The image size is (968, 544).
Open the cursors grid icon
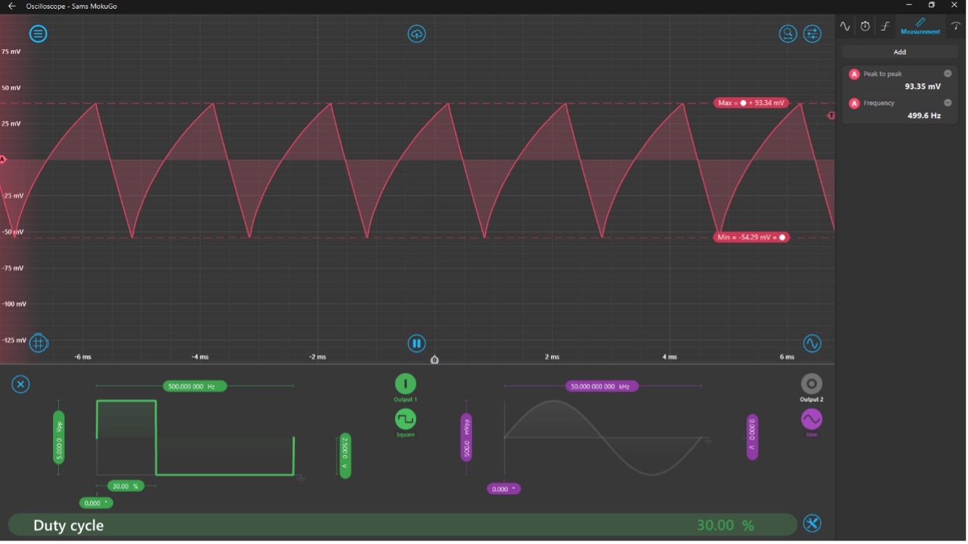click(x=38, y=343)
